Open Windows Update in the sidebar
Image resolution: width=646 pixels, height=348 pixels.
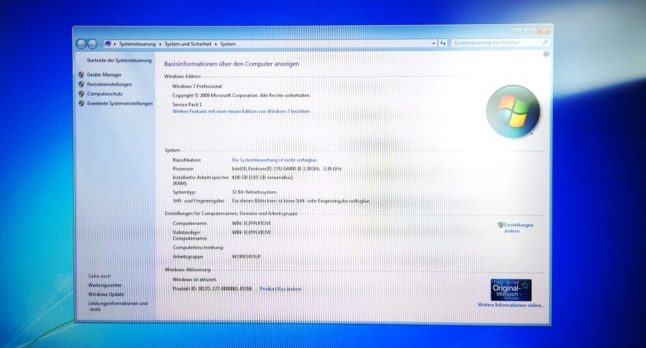(x=106, y=294)
